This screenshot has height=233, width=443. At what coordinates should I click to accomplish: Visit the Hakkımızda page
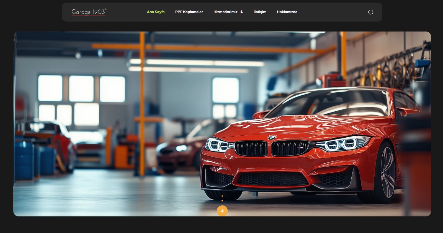[287, 12]
